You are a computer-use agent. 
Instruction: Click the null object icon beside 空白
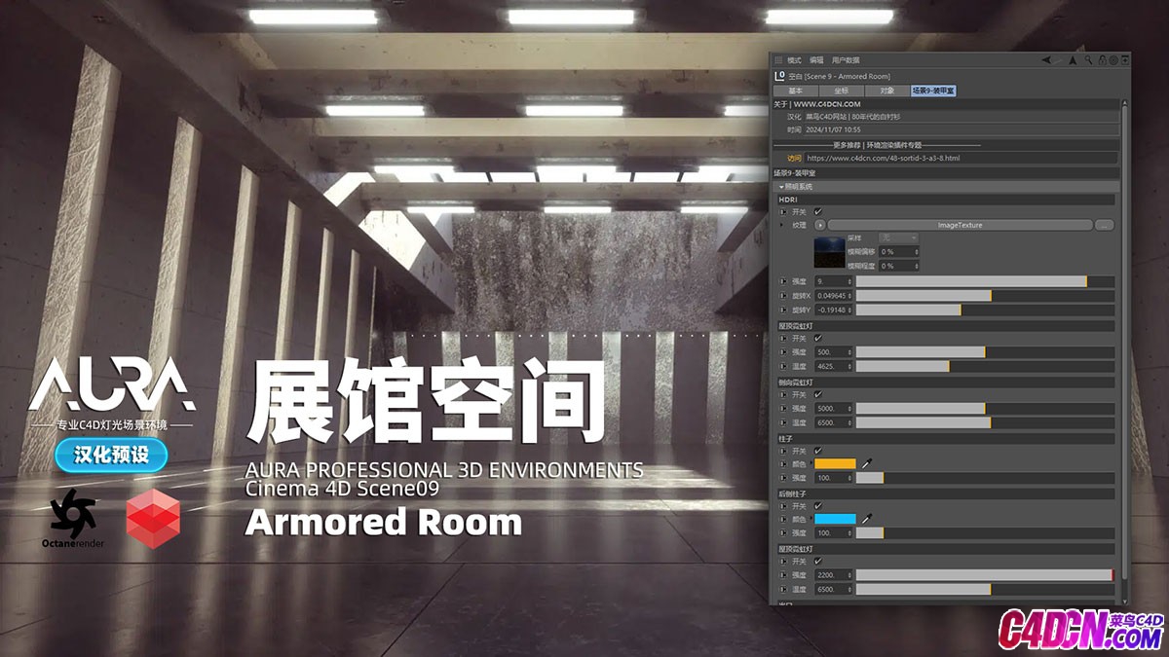pos(778,75)
